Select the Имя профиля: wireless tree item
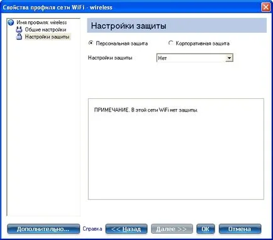This screenshot has height=240, width=273. [x=42, y=23]
